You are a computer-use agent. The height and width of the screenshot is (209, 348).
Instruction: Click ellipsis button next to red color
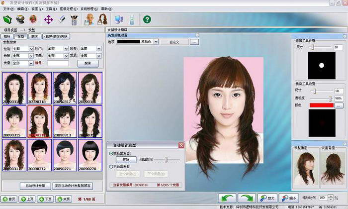tap(339, 105)
